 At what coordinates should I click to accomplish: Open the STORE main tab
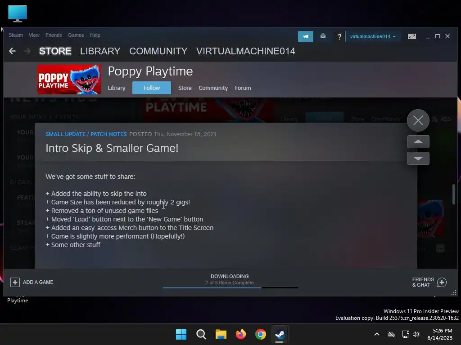point(55,51)
